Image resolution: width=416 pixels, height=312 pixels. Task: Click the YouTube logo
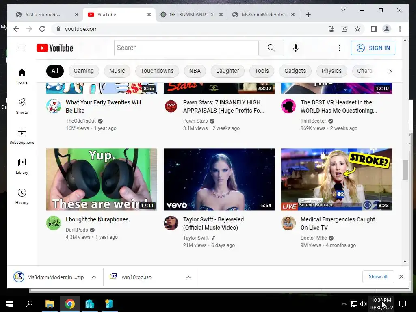click(x=55, y=48)
